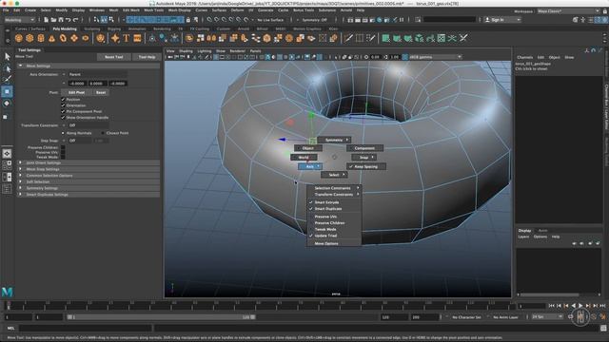609x342 pixels.
Task: Create a polygon cylinder from shelf
Action: pyautogui.click(x=41, y=38)
